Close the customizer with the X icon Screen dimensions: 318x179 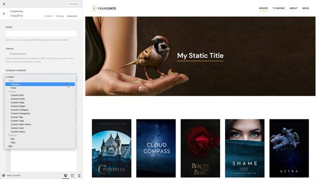4,4
